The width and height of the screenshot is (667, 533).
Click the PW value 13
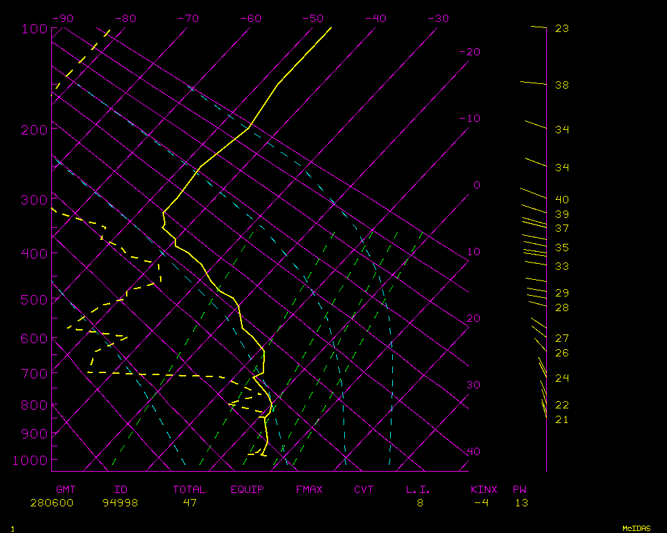pyautogui.click(x=522, y=503)
